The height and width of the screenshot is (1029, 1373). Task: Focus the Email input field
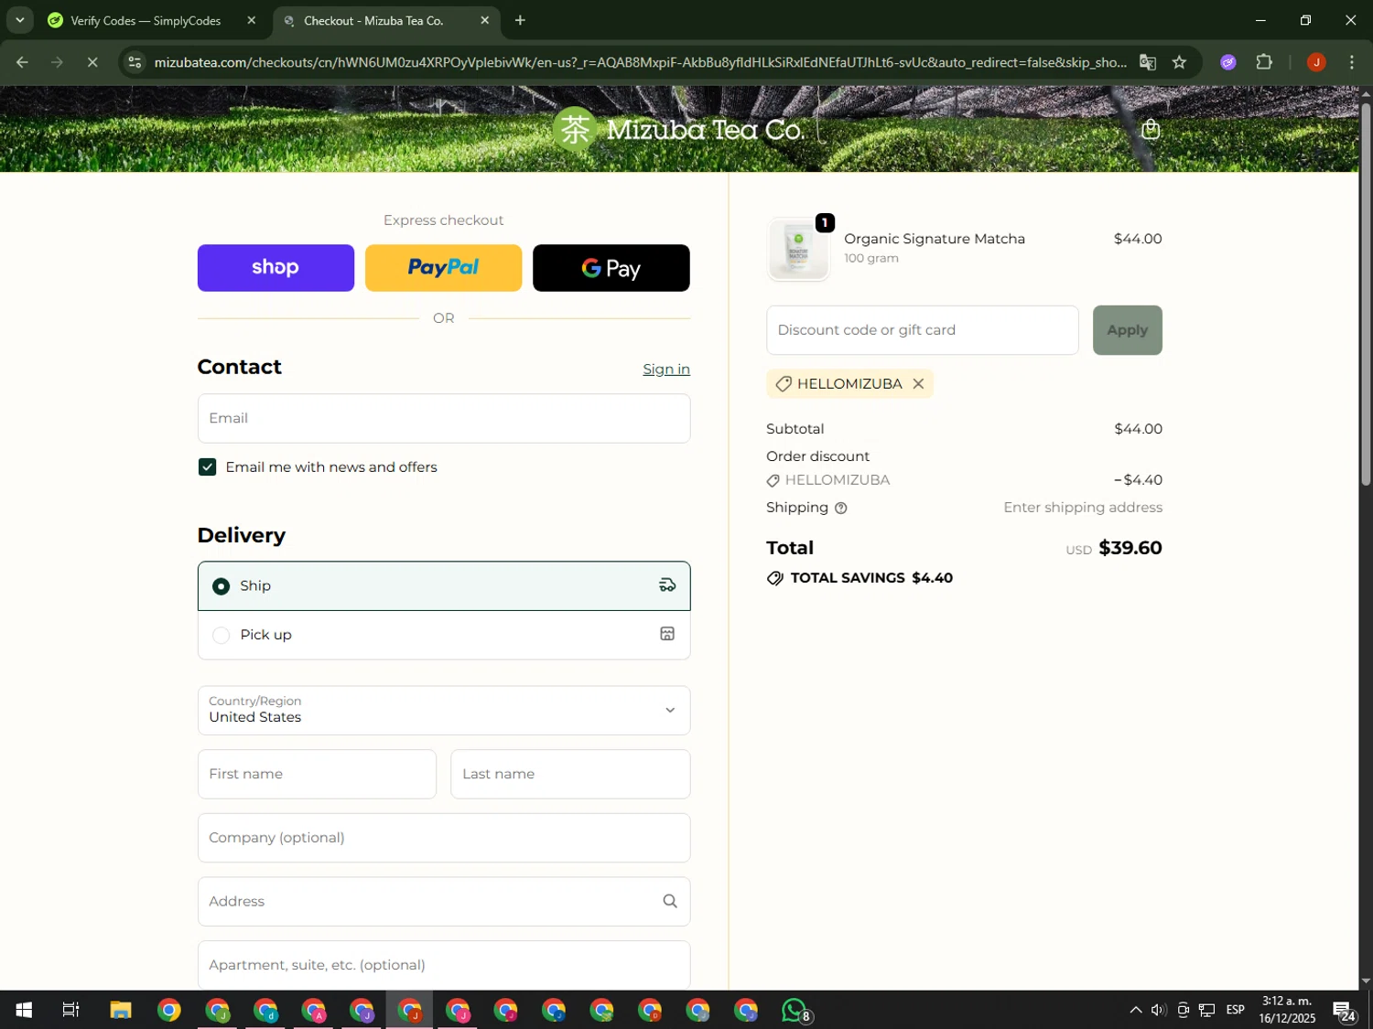point(444,419)
